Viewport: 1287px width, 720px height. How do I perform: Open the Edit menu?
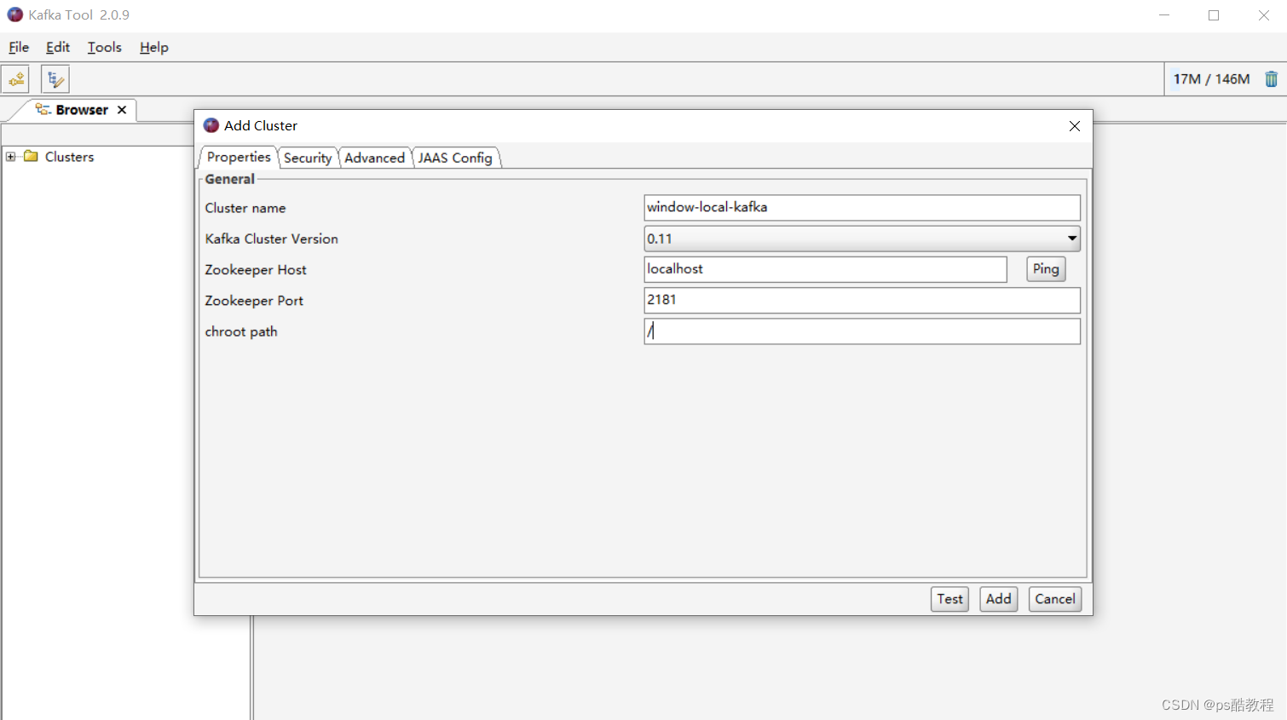click(58, 47)
